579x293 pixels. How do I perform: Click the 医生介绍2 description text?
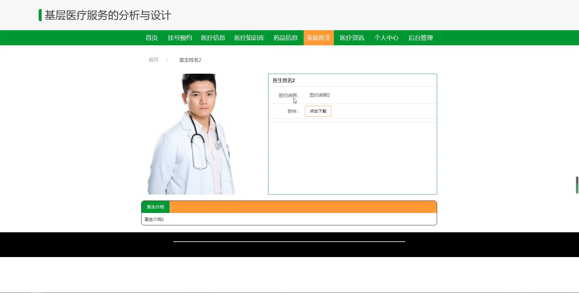pos(154,219)
